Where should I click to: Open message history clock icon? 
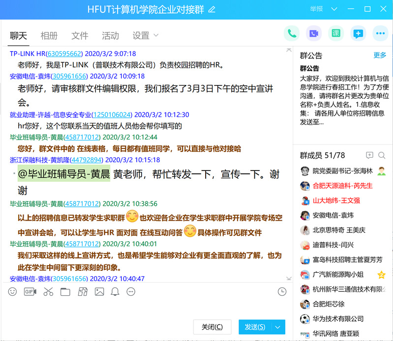282,291
